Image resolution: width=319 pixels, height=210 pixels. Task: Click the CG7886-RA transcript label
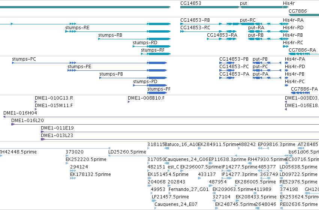pyautogui.click(x=302, y=50)
